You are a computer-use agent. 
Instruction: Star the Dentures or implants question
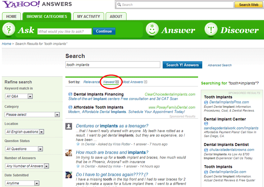pyautogui.click(x=78, y=144)
